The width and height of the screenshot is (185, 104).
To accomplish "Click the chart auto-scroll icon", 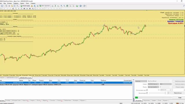I will click(x=71, y=6).
